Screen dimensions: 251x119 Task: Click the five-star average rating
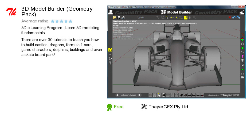click(x=62, y=21)
